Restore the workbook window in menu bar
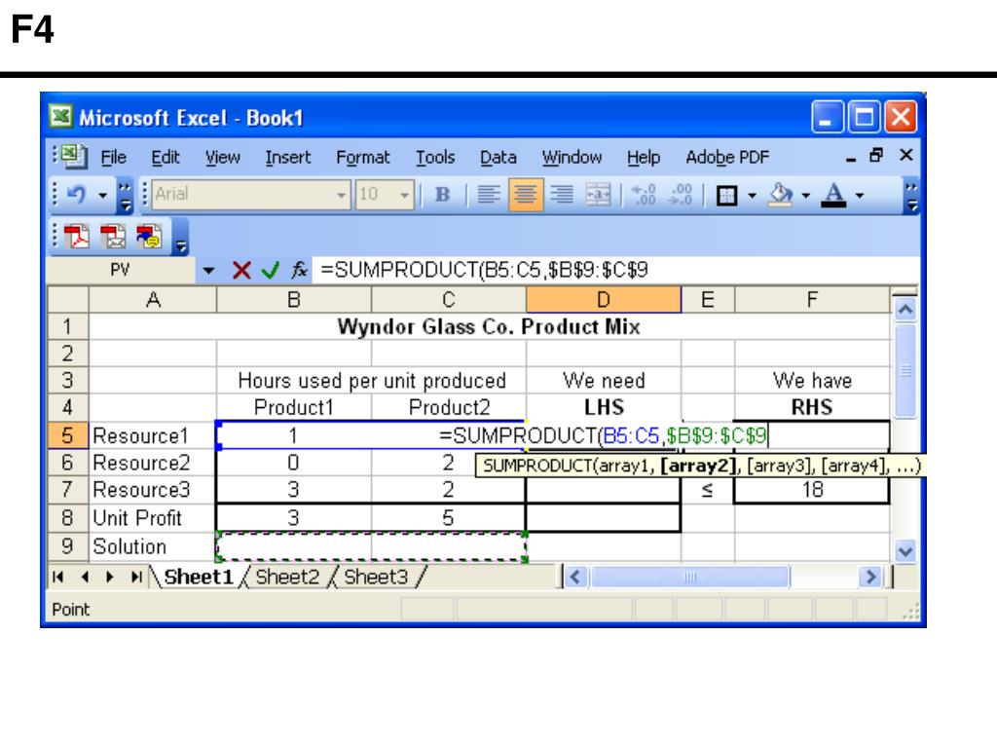Screen dimensions: 997x748 click(x=876, y=155)
